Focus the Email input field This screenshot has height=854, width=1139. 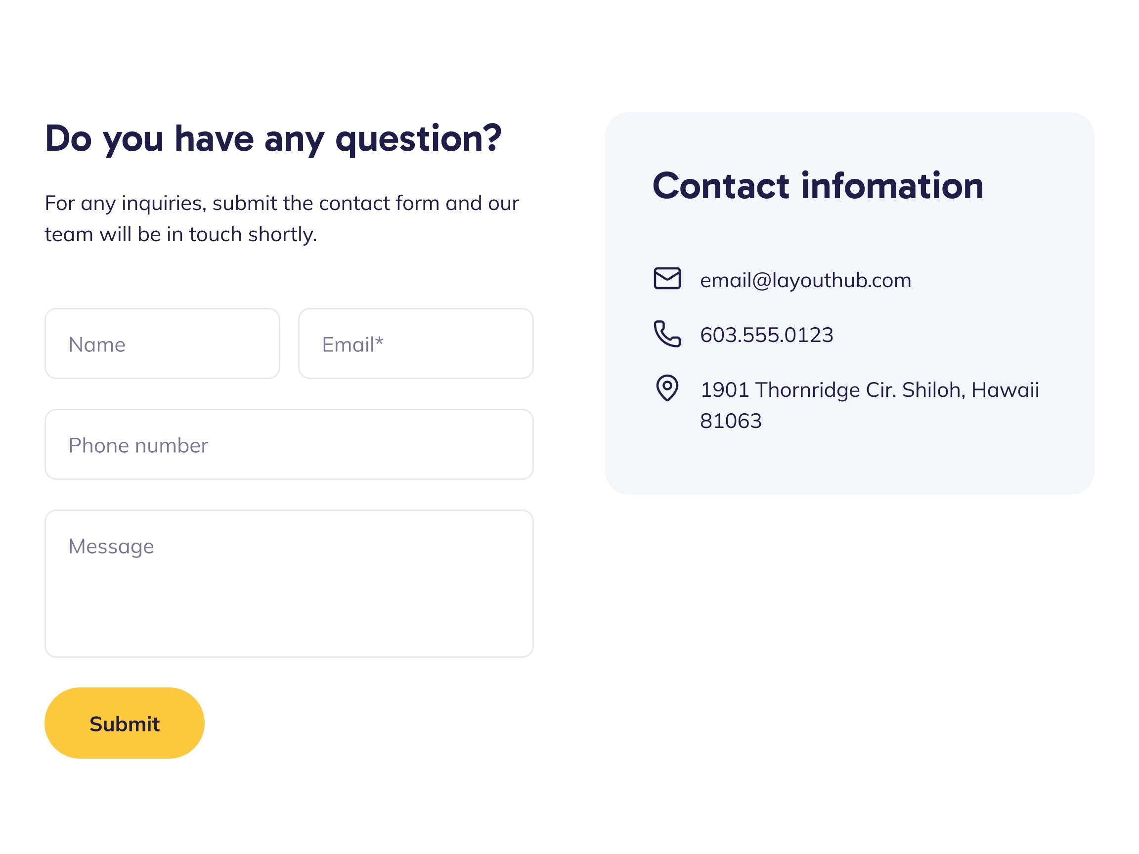click(416, 344)
